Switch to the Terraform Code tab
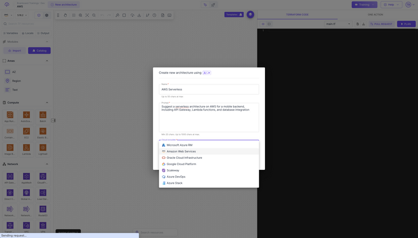Viewport: 418px width, 238px height. coord(297,15)
